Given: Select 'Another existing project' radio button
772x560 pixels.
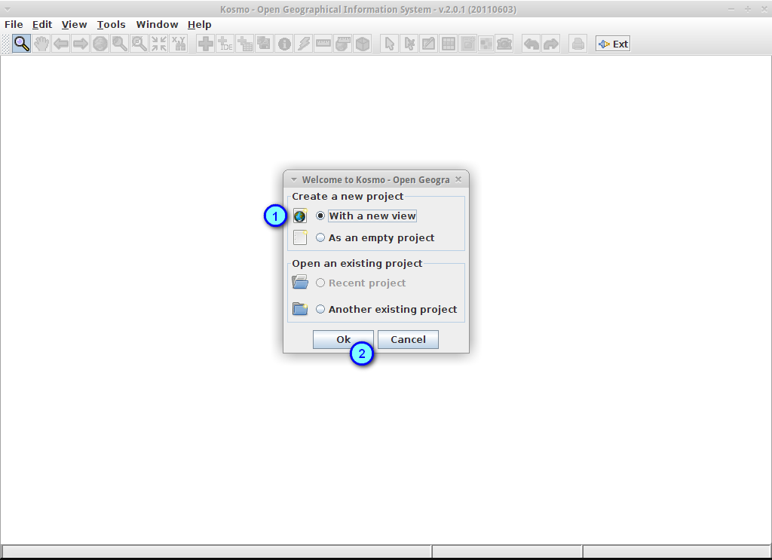Looking at the screenshot, I should 320,309.
